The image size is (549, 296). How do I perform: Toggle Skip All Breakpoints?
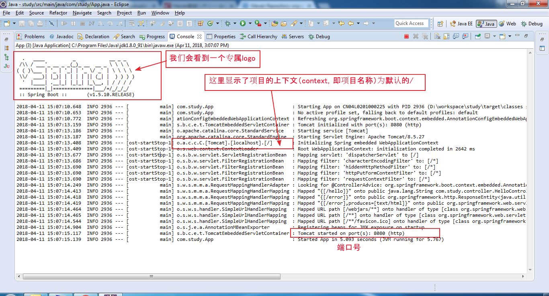coord(51,23)
